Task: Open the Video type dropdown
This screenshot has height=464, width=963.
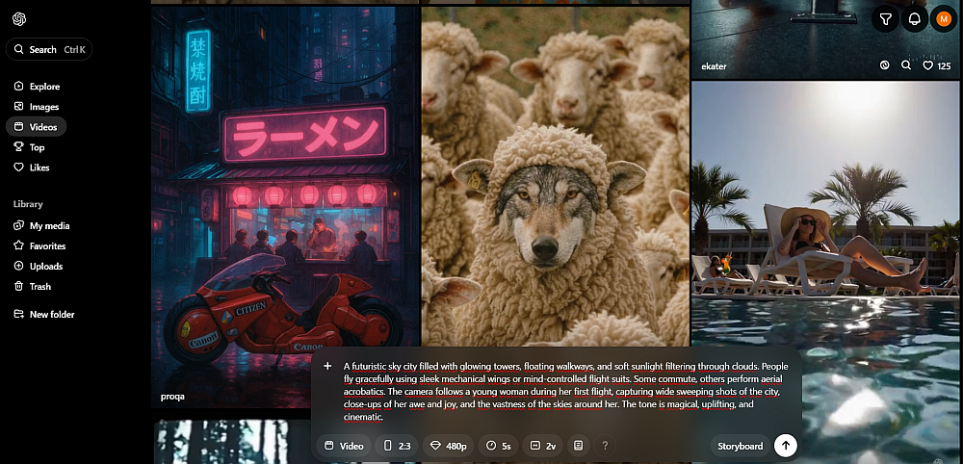Action: click(x=345, y=446)
